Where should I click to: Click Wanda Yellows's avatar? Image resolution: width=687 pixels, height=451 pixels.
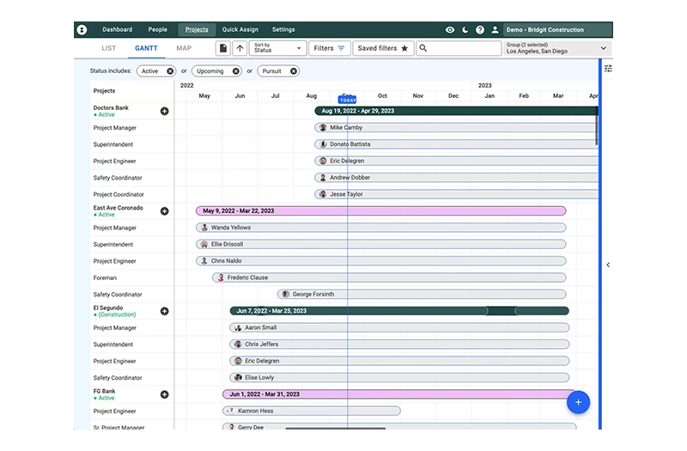point(204,228)
